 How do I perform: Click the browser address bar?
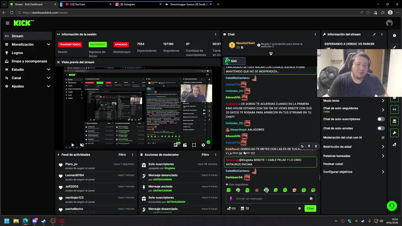point(188,13)
